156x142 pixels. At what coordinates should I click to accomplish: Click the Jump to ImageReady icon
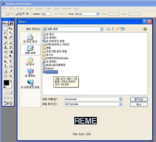coord(8,103)
